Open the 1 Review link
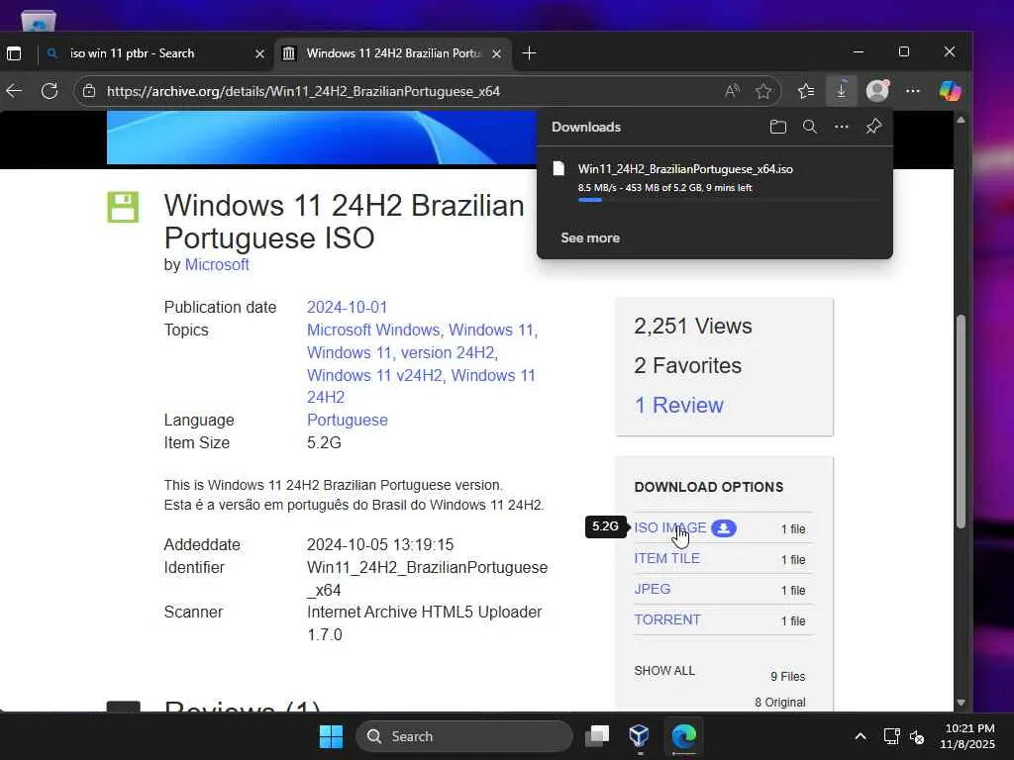 (x=678, y=405)
